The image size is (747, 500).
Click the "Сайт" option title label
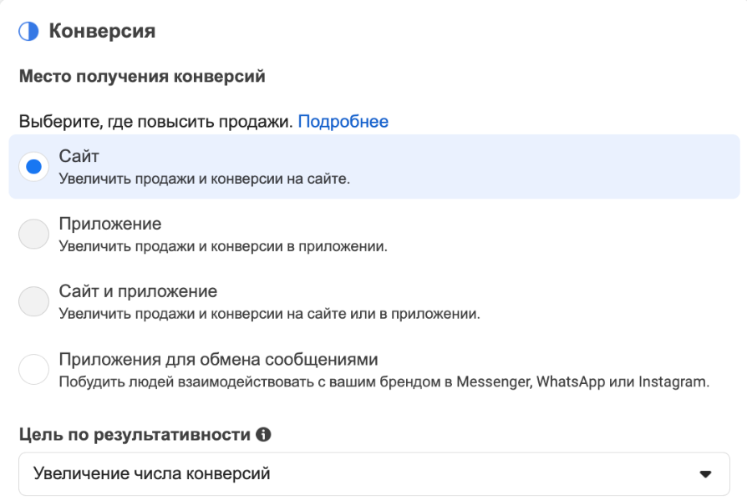click(x=77, y=158)
